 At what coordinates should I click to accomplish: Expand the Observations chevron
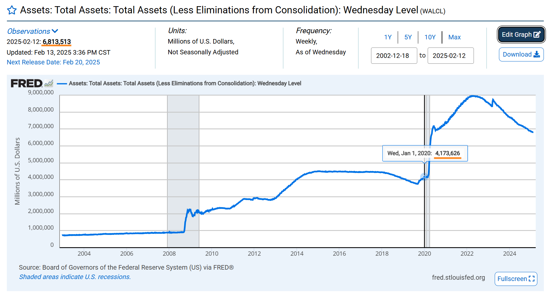point(55,31)
